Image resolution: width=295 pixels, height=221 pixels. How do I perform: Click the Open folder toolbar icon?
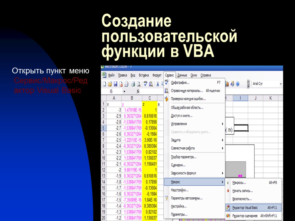click(x=110, y=84)
